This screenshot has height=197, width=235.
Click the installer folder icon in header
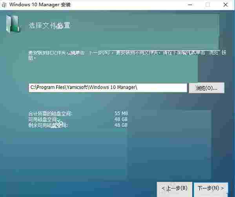(x=13, y=24)
